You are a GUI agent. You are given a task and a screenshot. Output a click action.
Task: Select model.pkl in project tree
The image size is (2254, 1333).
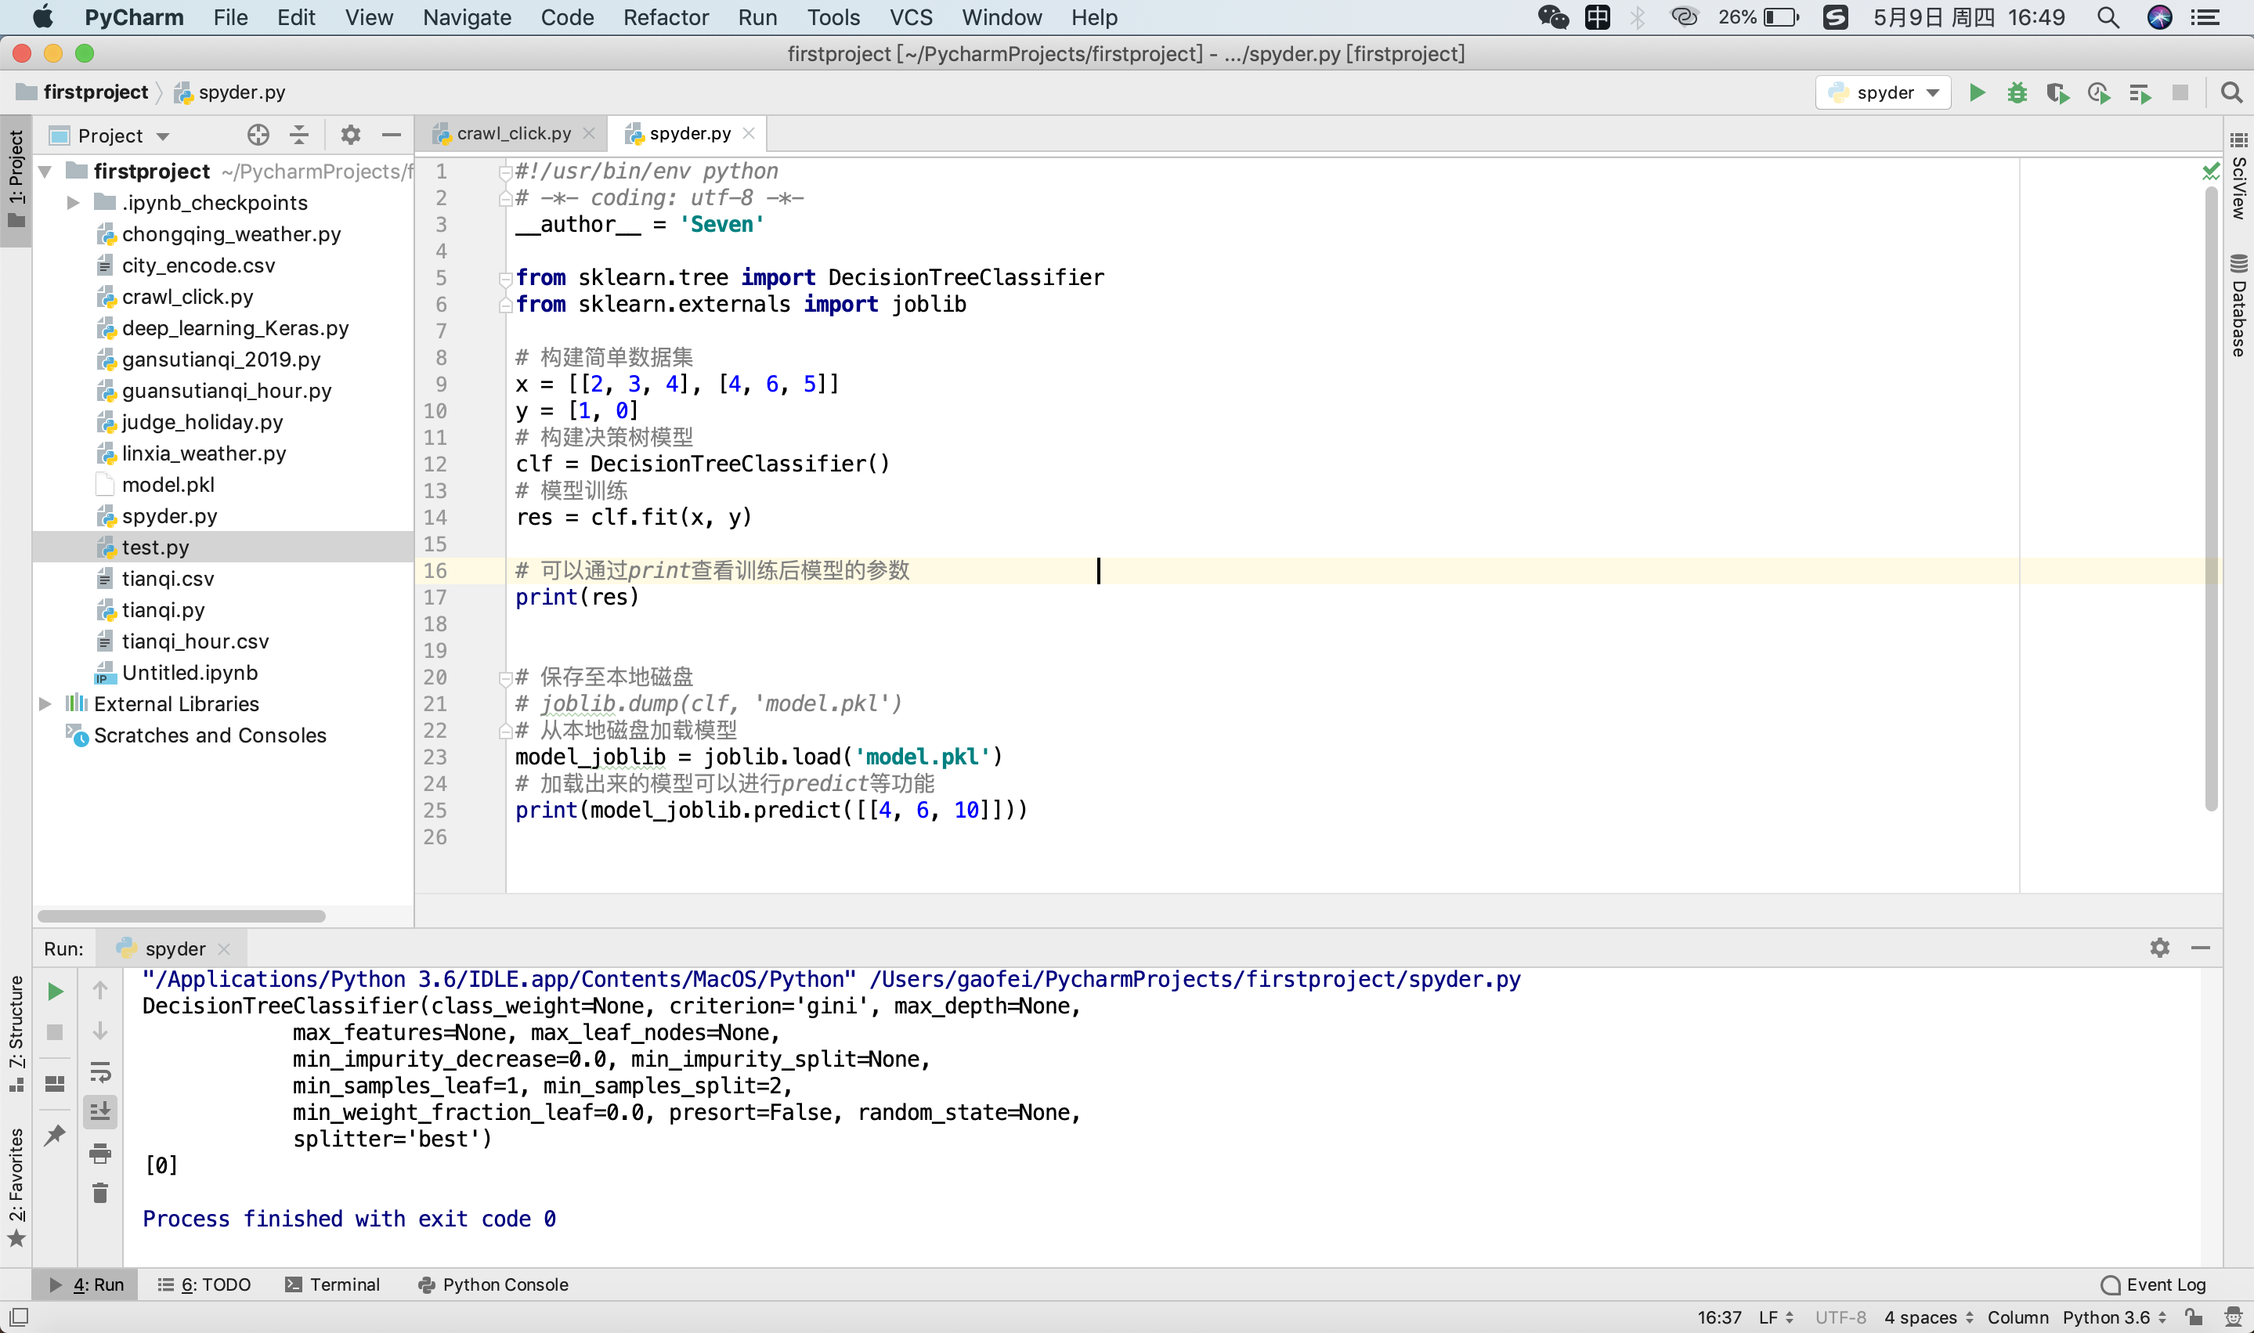click(x=168, y=485)
